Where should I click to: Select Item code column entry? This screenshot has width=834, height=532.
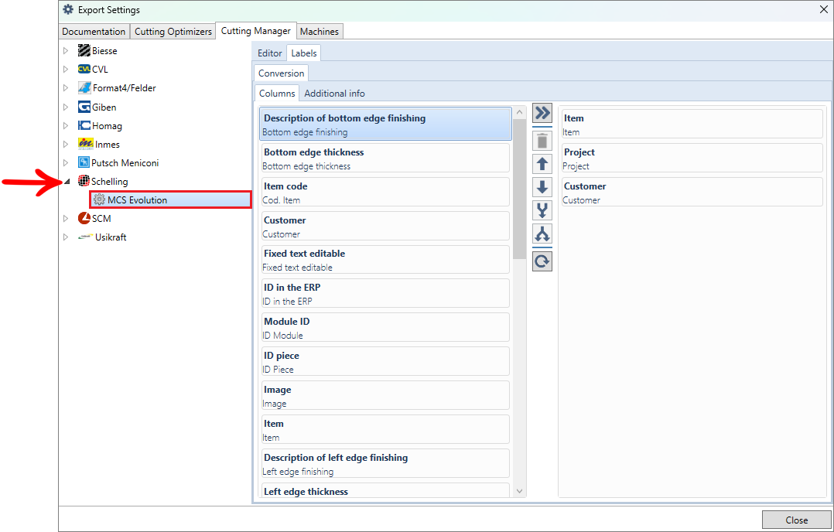[x=385, y=193]
